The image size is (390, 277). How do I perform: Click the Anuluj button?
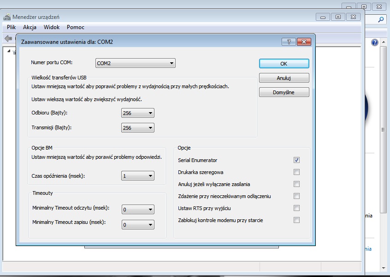(x=284, y=78)
